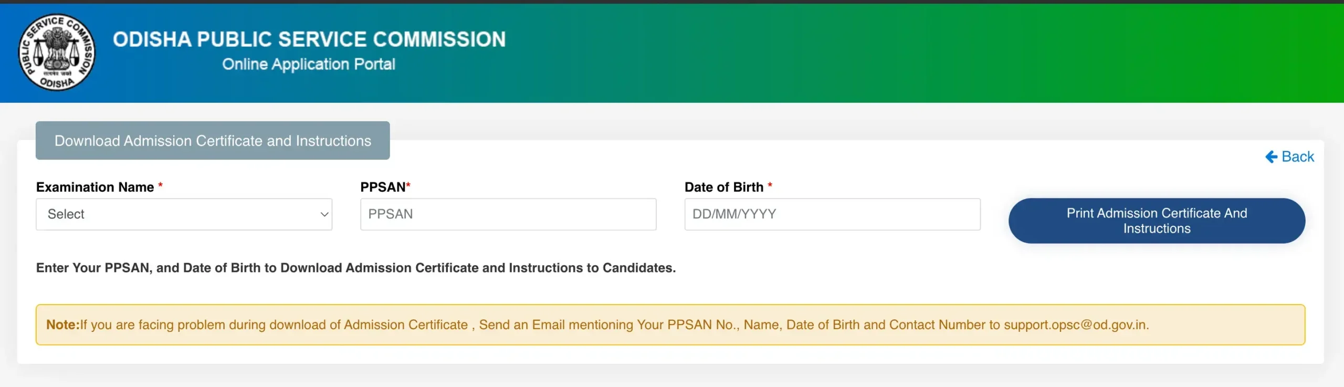Click the blue back arrow icon
1344x387 pixels.
point(1271,156)
